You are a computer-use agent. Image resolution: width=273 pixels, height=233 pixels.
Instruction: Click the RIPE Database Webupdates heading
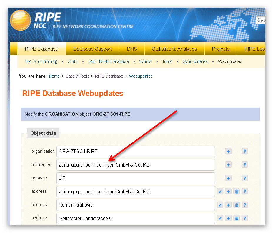pos(73,93)
